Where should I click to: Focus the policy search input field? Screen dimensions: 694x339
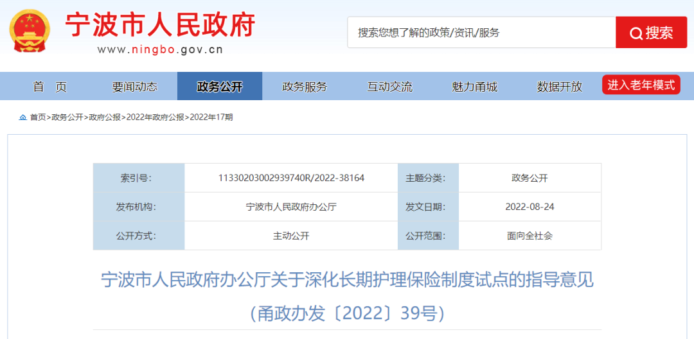(481, 33)
